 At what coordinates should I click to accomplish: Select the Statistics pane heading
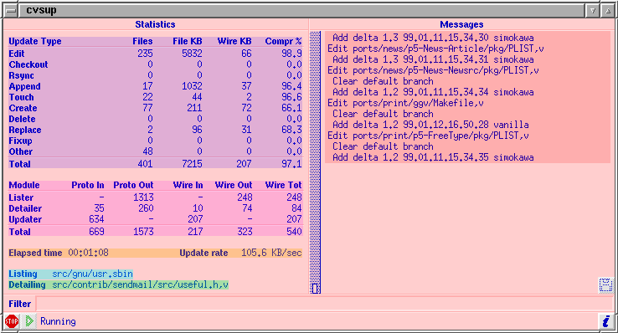(x=155, y=24)
